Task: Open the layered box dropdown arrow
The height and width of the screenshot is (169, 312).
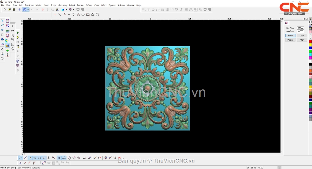Action: (73, 10)
